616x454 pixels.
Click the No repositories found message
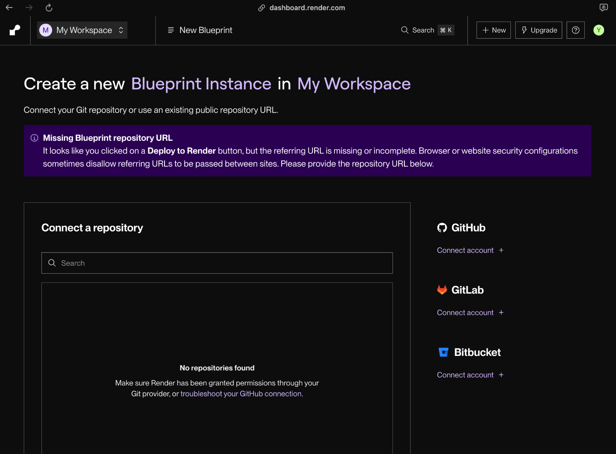click(217, 368)
